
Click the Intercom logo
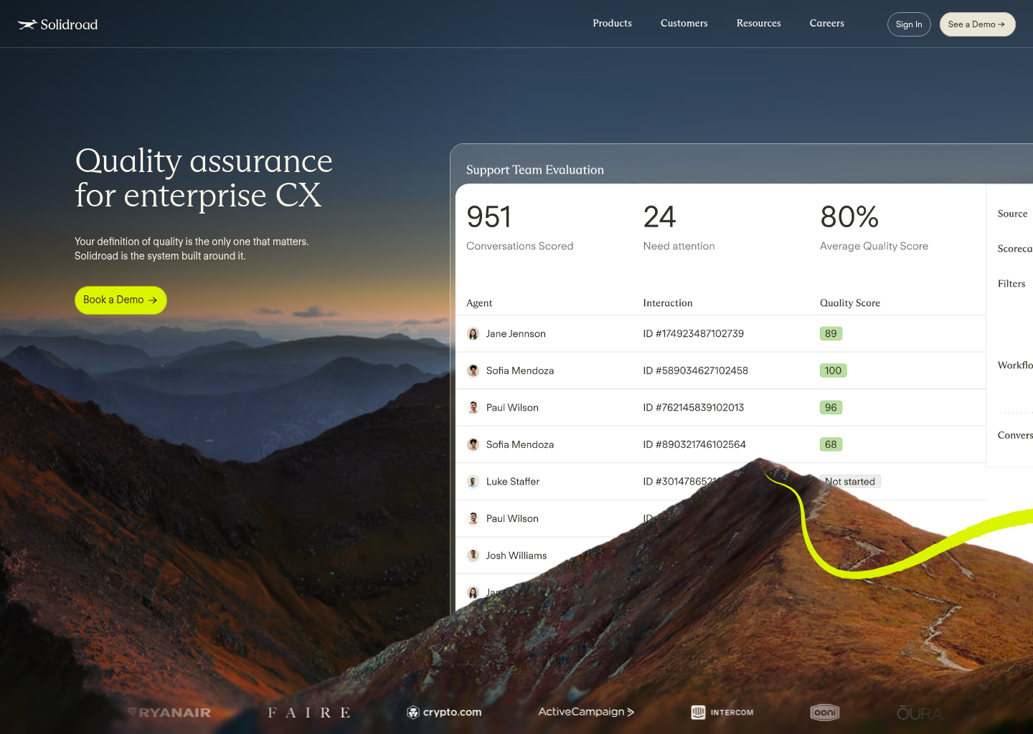tap(722, 712)
